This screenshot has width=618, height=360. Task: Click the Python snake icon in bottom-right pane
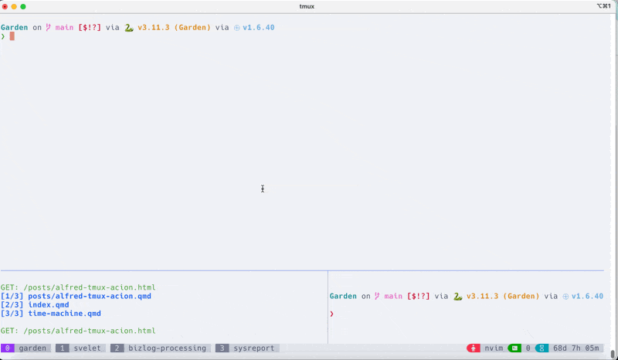(x=457, y=297)
